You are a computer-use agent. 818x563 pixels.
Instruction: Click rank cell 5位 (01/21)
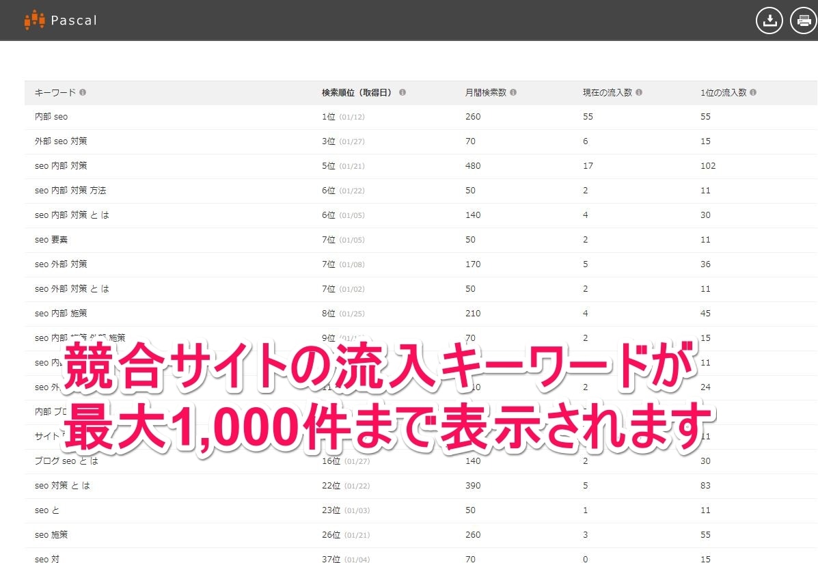click(343, 166)
